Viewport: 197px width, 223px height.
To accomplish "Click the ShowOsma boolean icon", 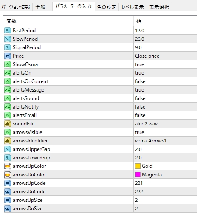I will pyautogui.click(x=7, y=64).
